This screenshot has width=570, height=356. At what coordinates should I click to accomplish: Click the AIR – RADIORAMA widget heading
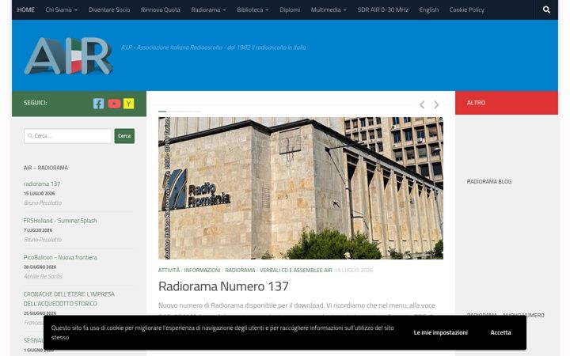pyautogui.click(x=45, y=168)
